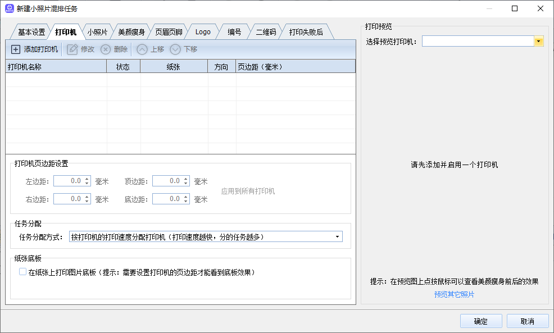Click the Move Down (下移) arrow icon
The image size is (554, 333).
click(175, 49)
